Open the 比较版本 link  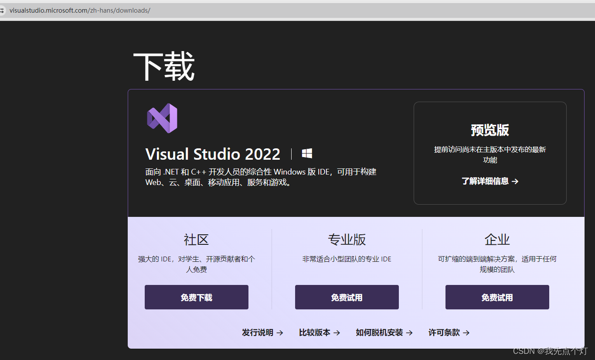click(315, 333)
